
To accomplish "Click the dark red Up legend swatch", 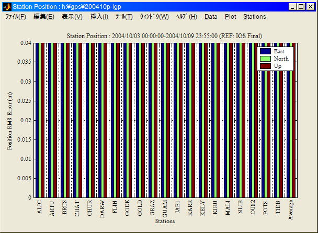I will [265, 66].
